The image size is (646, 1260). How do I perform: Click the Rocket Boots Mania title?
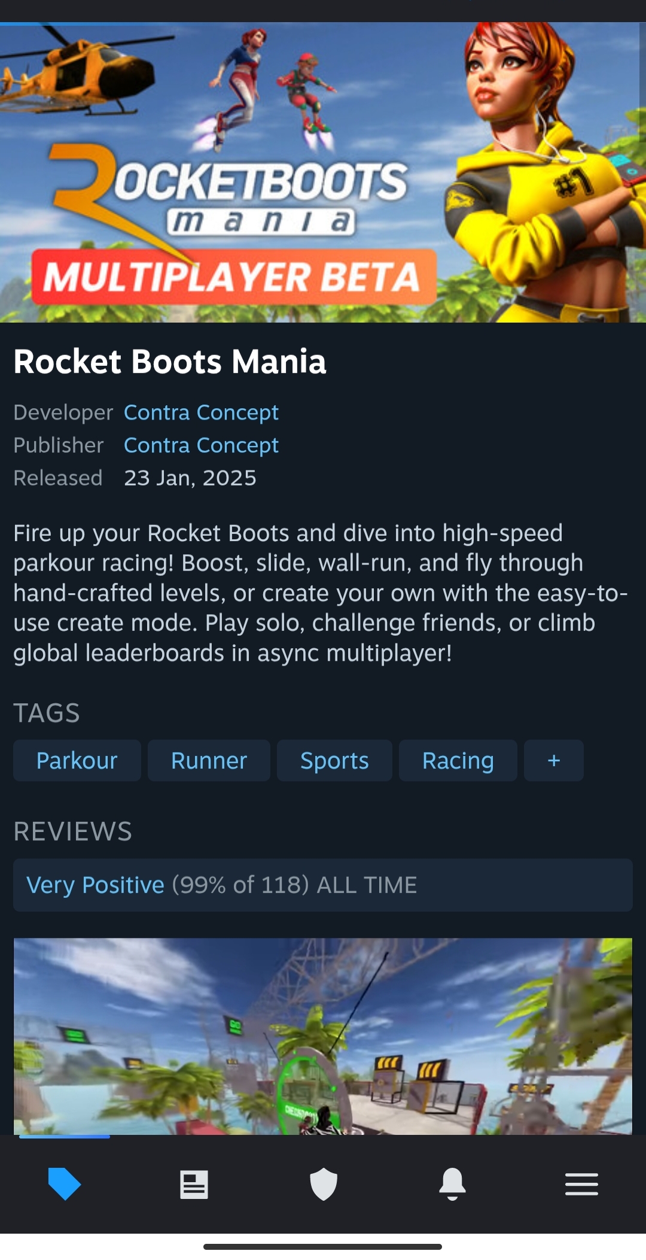point(170,362)
